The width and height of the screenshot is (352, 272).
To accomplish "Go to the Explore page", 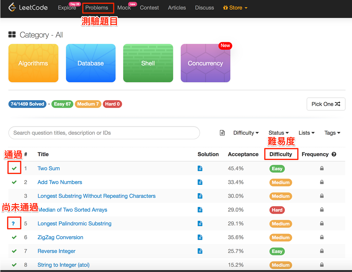I will click(x=67, y=8).
